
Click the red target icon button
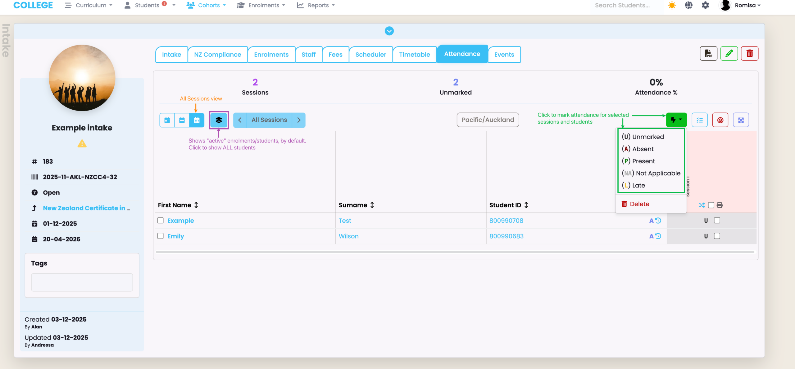click(720, 120)
